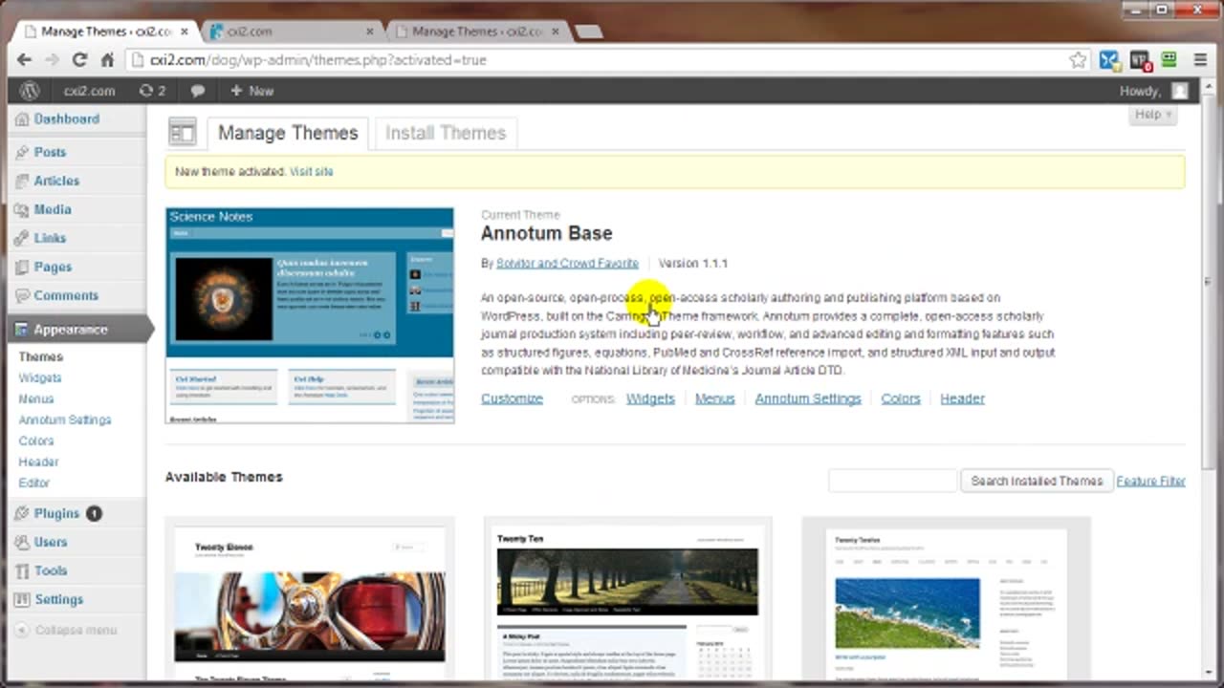Click the red-badged extension icon
The height and width of the screenshot is (688, 1224).
pos(1140,60)
